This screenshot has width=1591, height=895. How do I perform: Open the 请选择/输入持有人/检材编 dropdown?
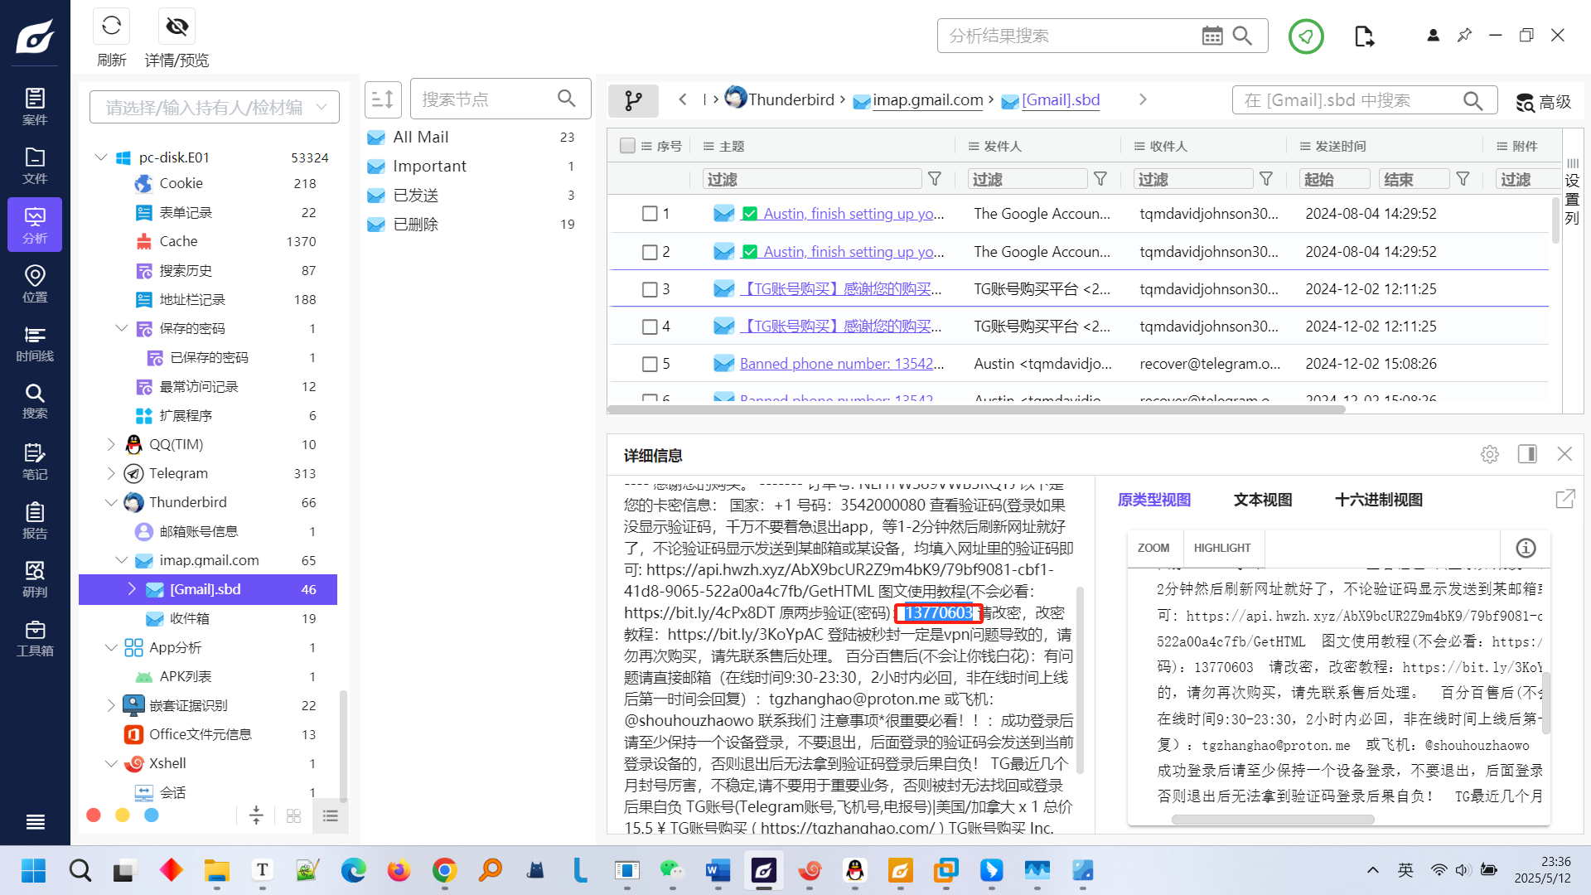pyautogui.click(x=215, y=107)
